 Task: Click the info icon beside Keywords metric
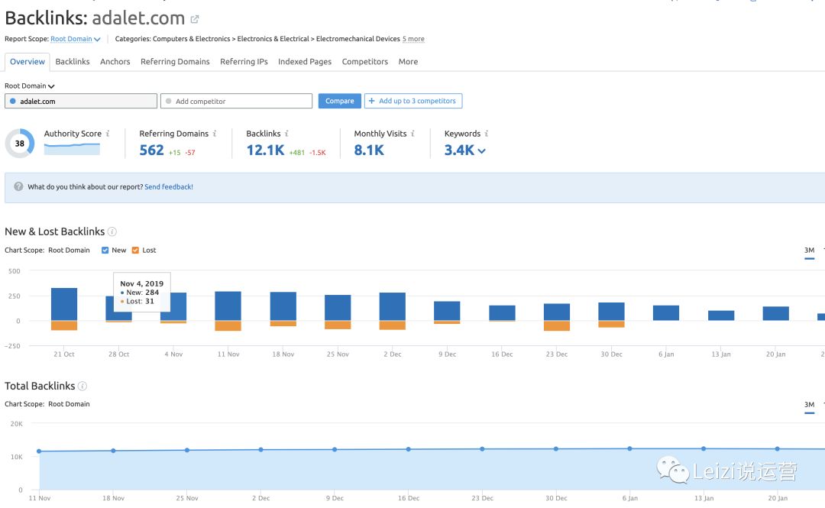(486, 134)
